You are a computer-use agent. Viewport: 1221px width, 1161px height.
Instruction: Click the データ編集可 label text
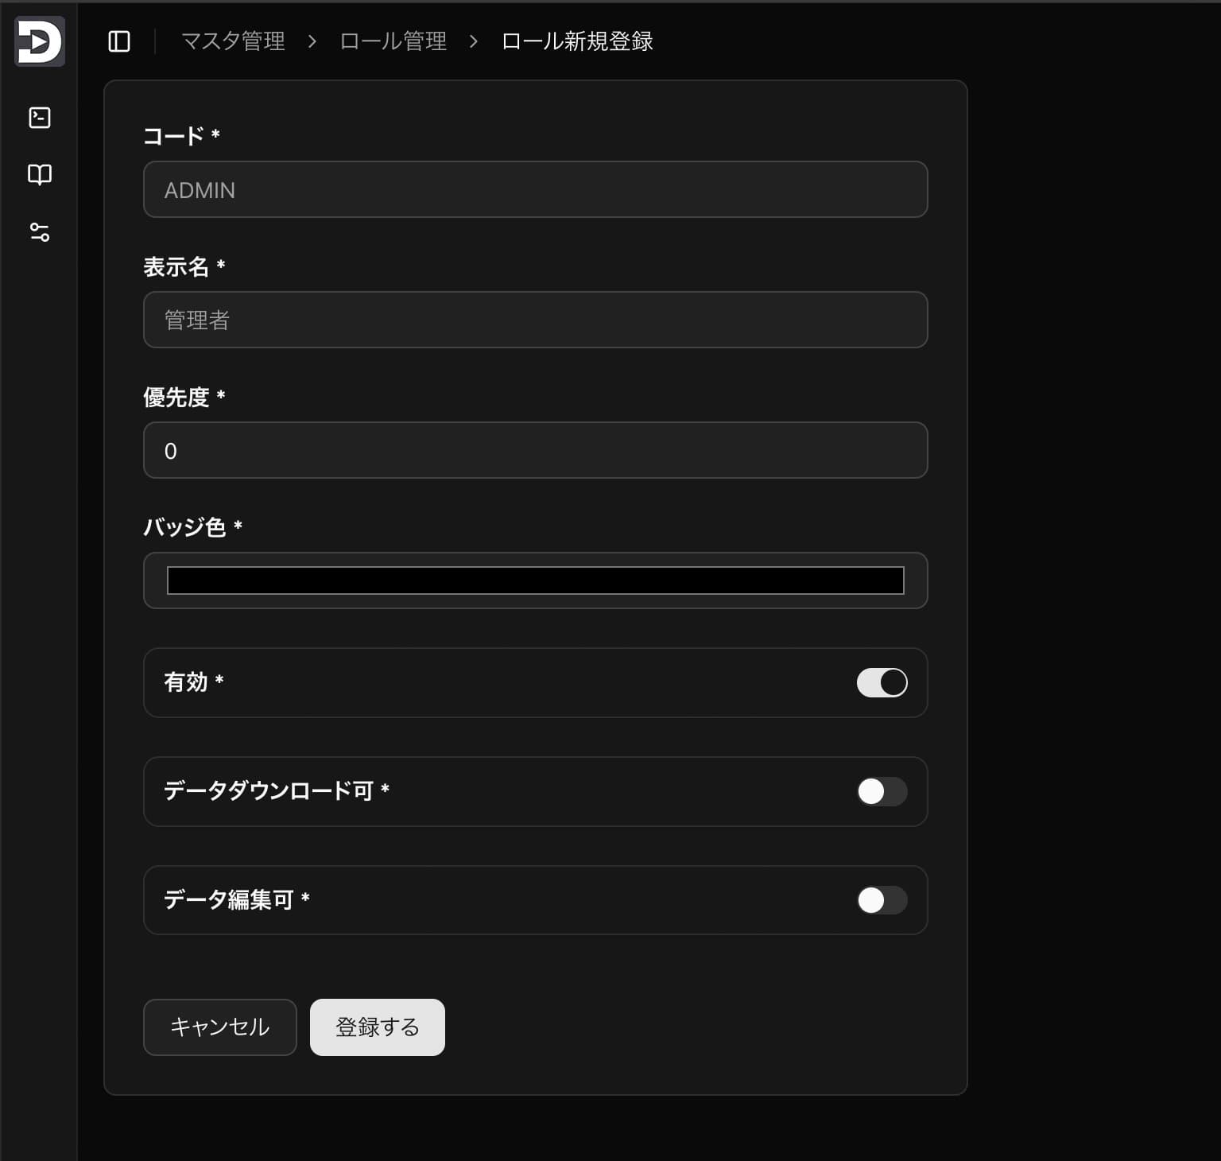(237, 900)
